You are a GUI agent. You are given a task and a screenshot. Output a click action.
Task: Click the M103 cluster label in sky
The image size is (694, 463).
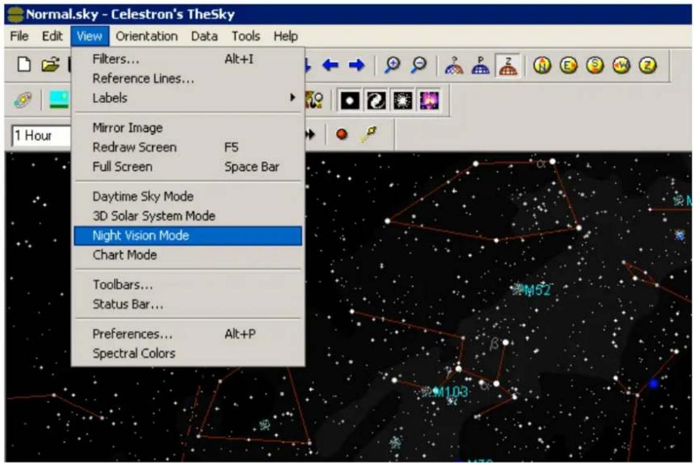[450, 391]
